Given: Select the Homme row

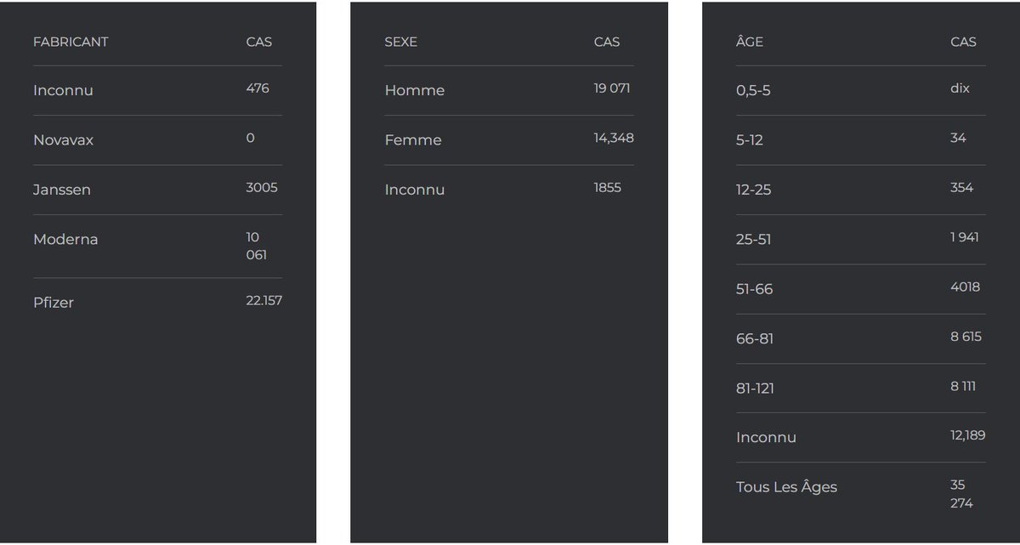Looking at the screenshot, I should tap(414, 90).
